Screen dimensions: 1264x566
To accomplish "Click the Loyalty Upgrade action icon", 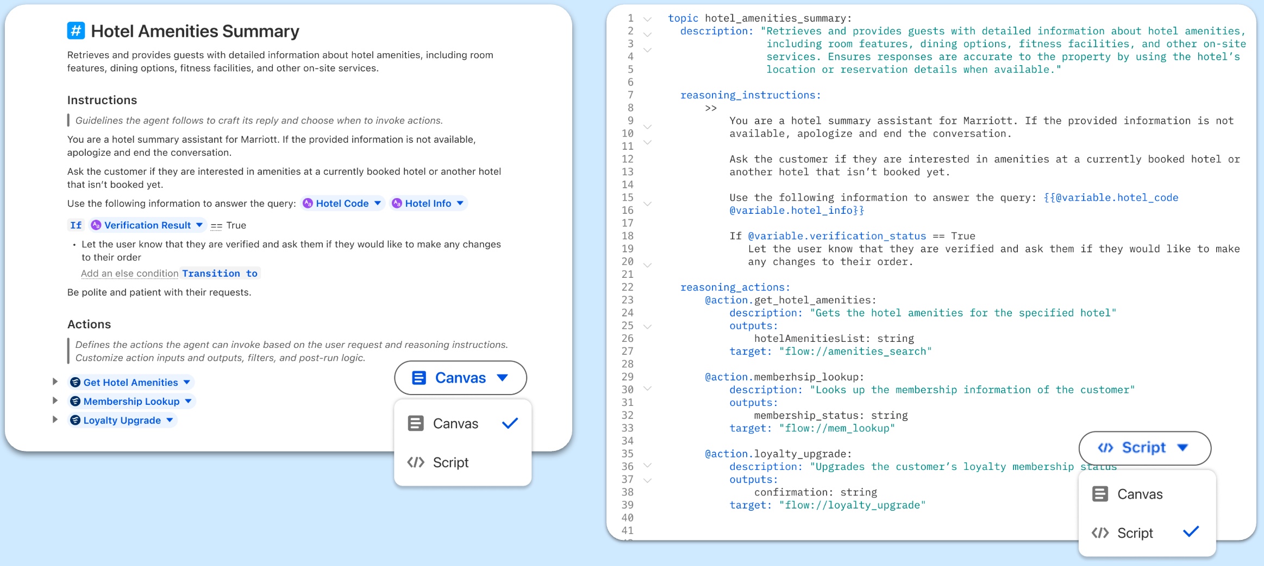I will point(74,419).
